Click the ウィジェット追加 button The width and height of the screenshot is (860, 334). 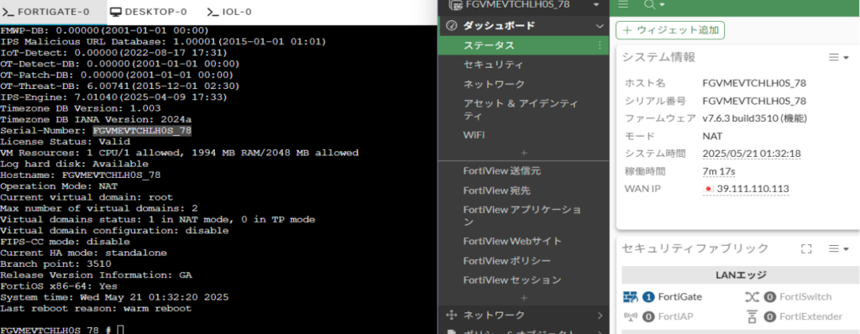pyautogui.click(x=670, y=30)
